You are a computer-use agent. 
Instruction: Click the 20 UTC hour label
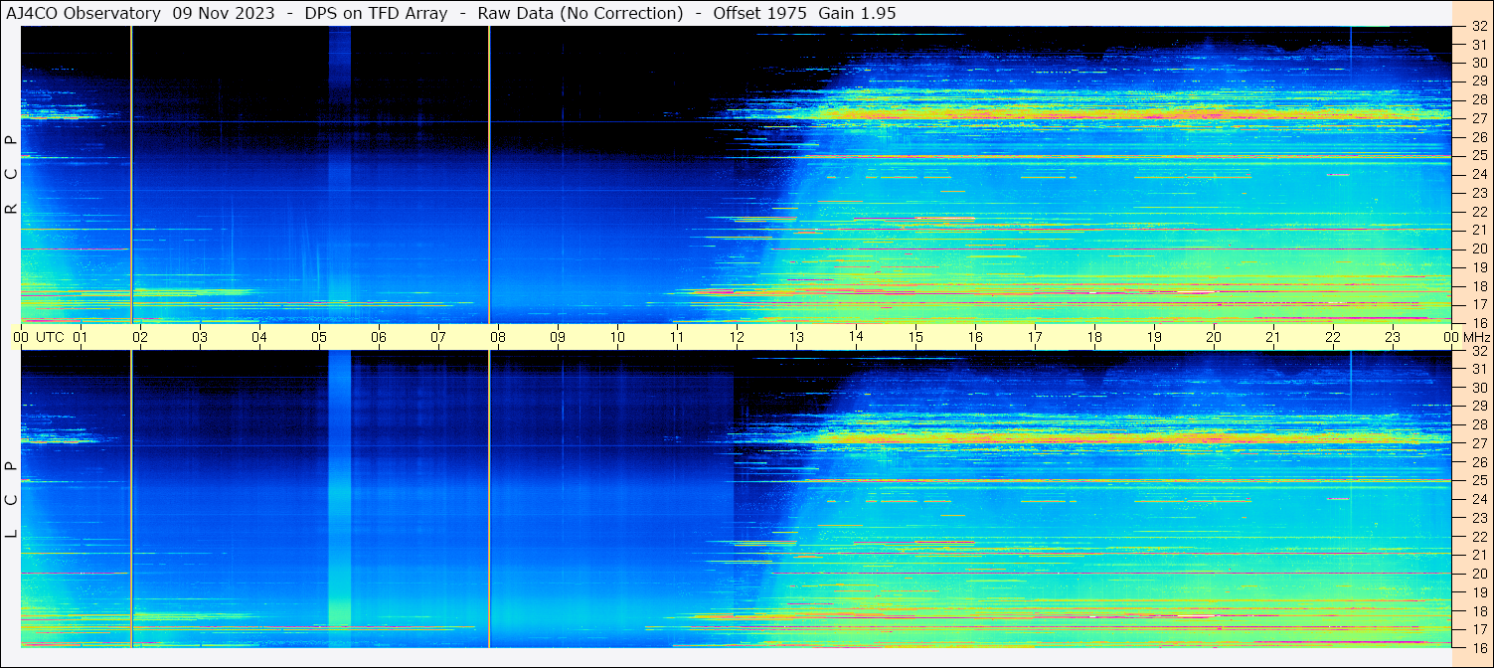(1214, 337)
